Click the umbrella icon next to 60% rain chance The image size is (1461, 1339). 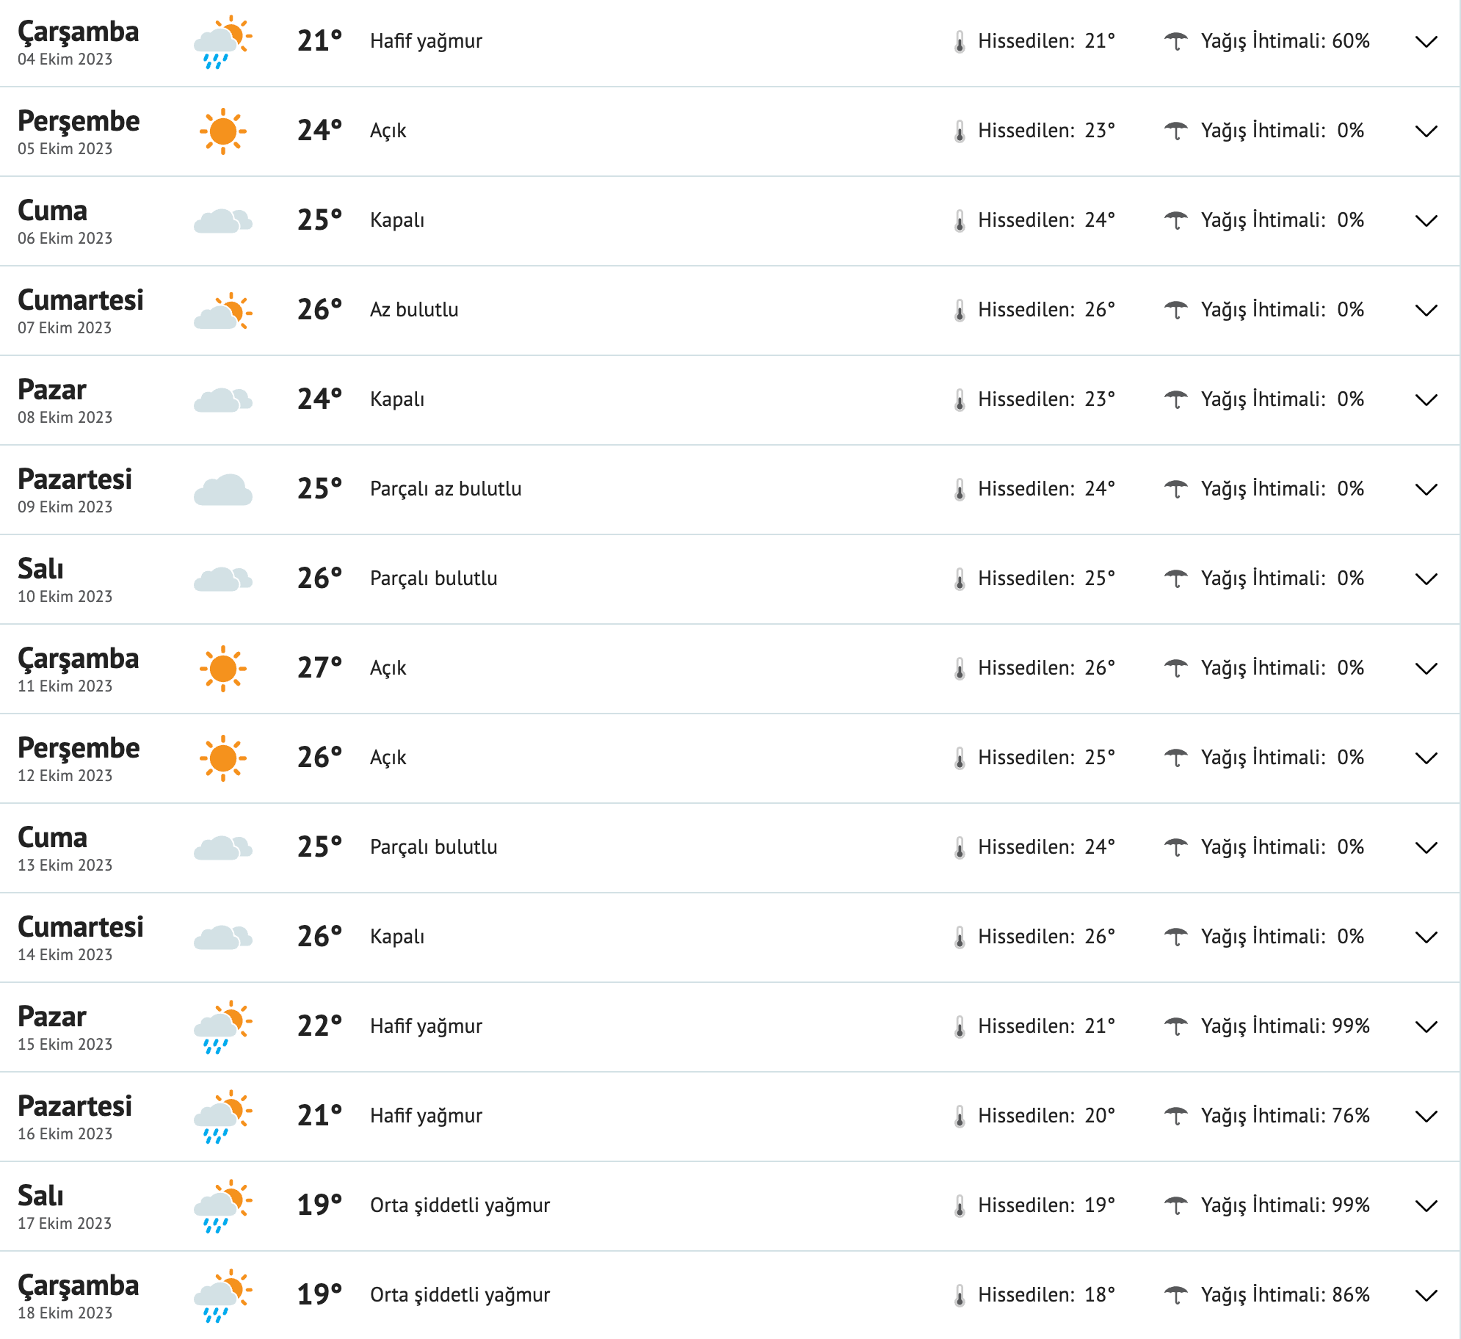click(1178, 42)
